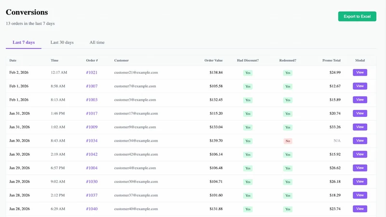
Task: Open order #1004 link
Action: click(x=92, y=168)
